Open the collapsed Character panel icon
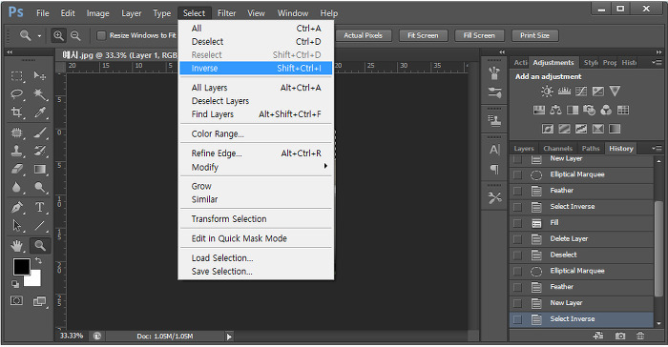 point(494,150)
